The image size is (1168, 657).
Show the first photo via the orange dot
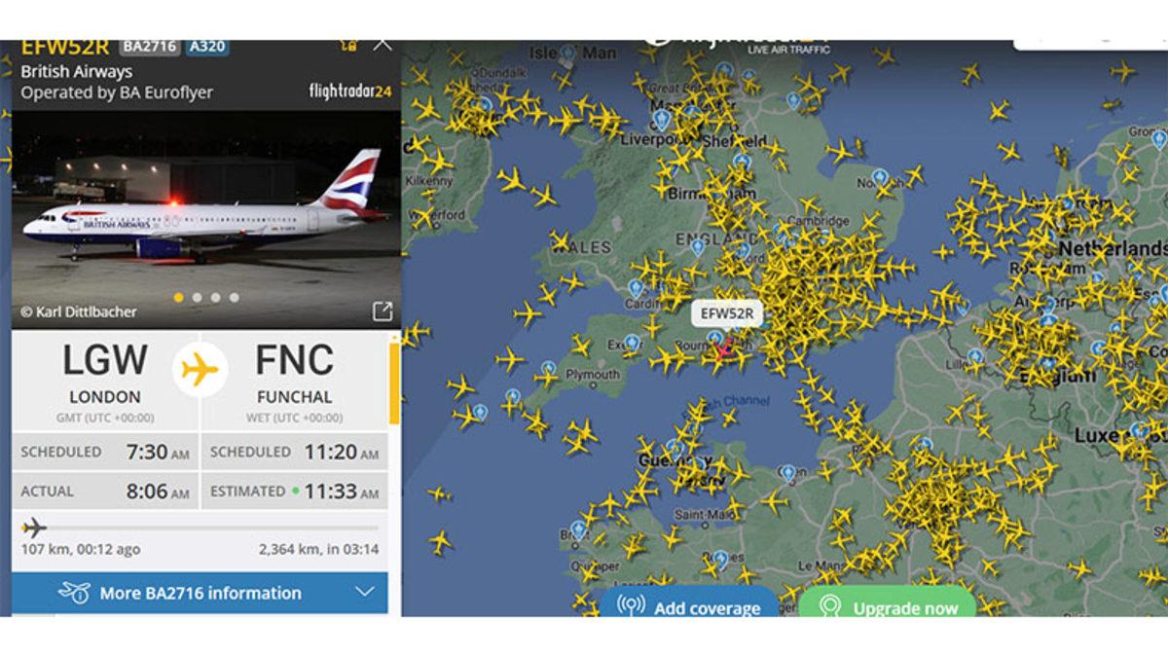pos(178,297)
